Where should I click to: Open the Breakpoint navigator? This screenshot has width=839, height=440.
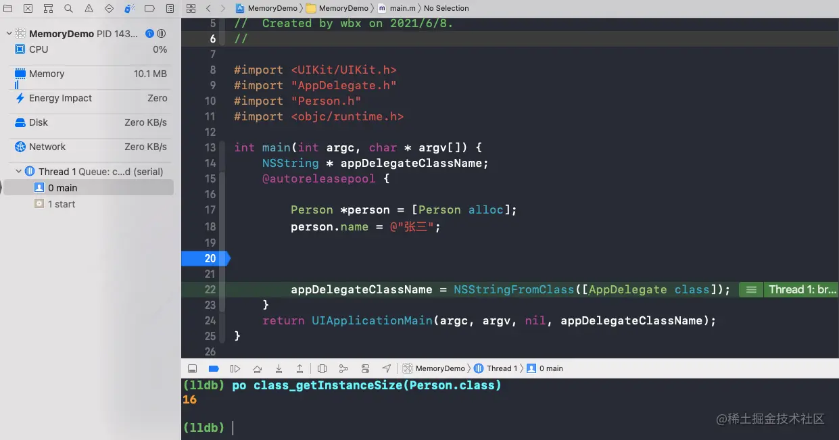pos(150,8)
